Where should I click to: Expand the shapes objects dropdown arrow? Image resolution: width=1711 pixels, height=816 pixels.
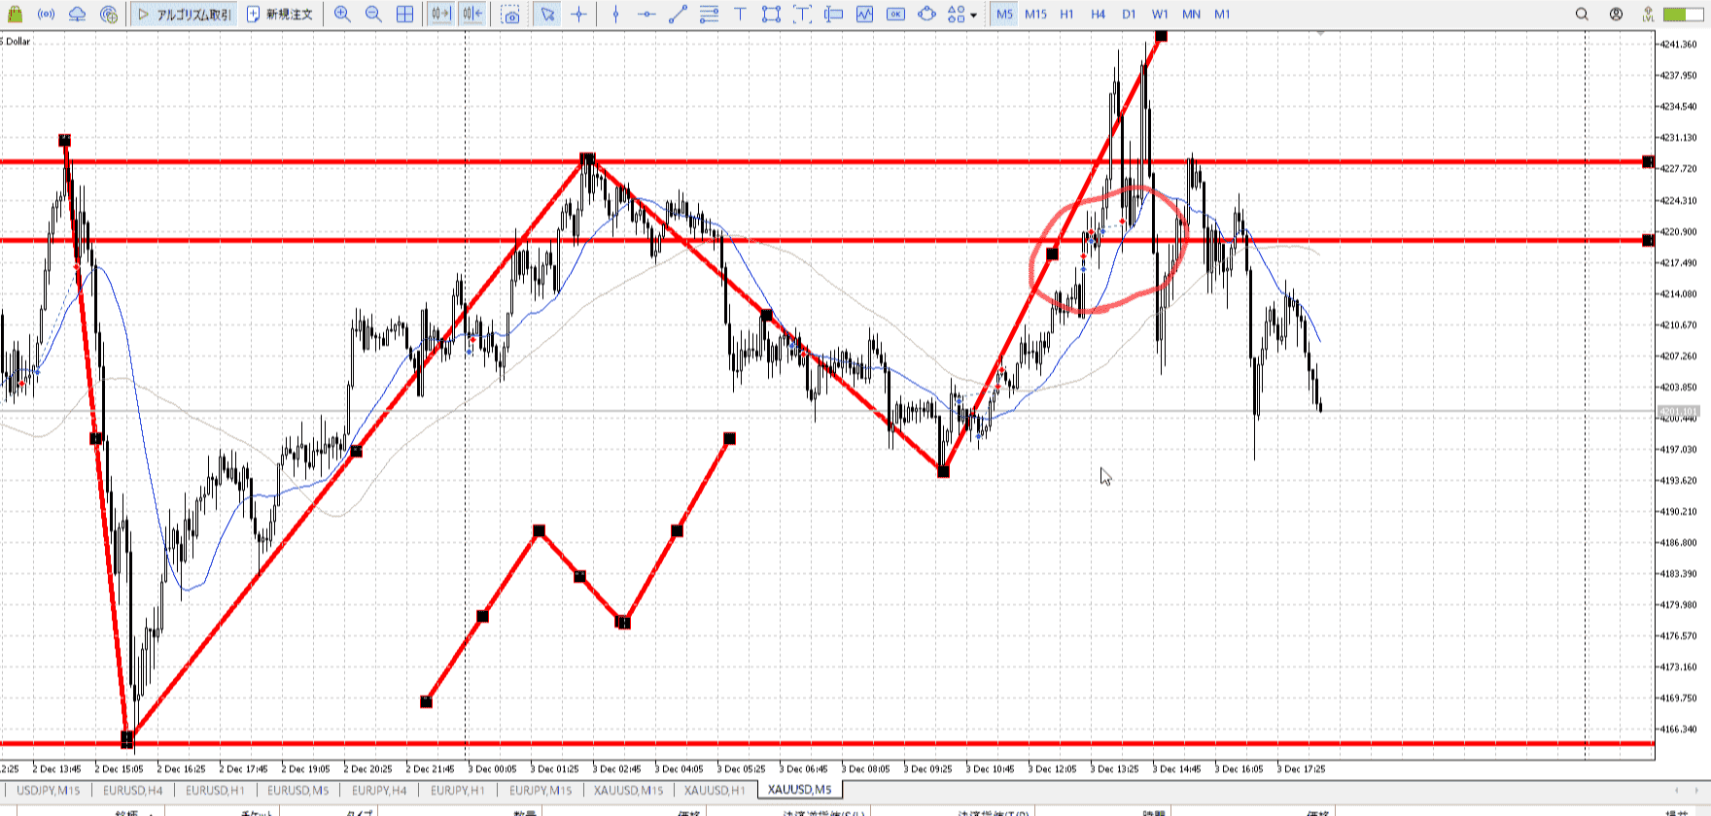tap(974, 16)
